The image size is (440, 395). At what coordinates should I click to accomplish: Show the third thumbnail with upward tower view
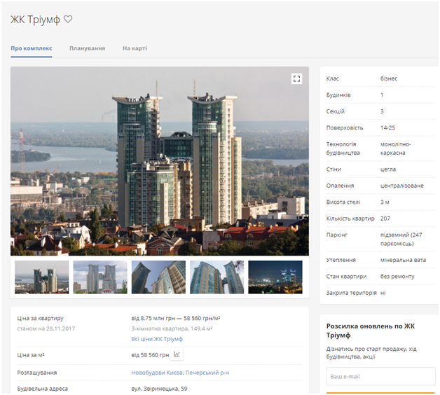[x=158, y=277]
